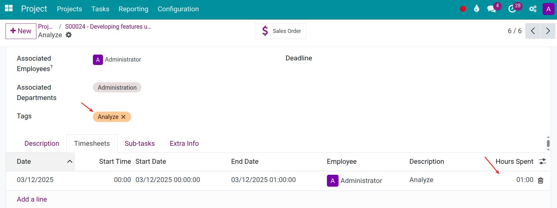Open the activities clock icon
557x208 pixels.
click(512, 9)
